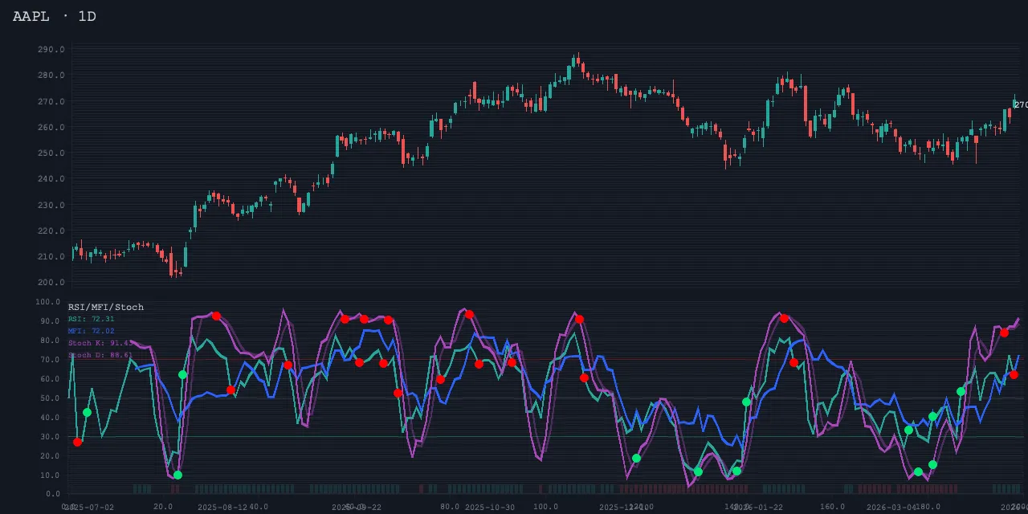Click the 290.0 price axis label

coord(51,50)
